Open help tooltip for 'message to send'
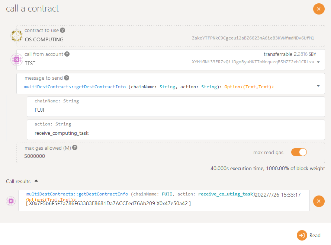331x245 pixels. (66, 78)
